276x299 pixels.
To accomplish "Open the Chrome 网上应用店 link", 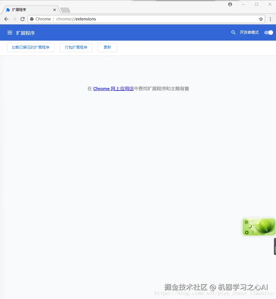I will coord(114,88).
